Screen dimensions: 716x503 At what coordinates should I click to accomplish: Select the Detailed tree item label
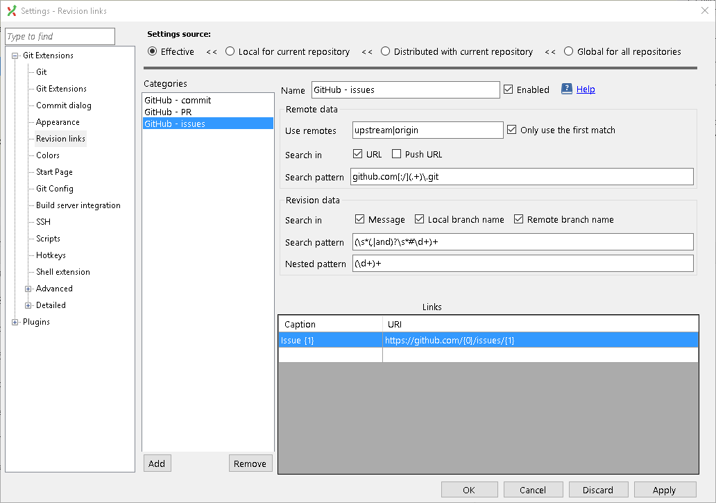pyautogui.click(x=51, y=305)
